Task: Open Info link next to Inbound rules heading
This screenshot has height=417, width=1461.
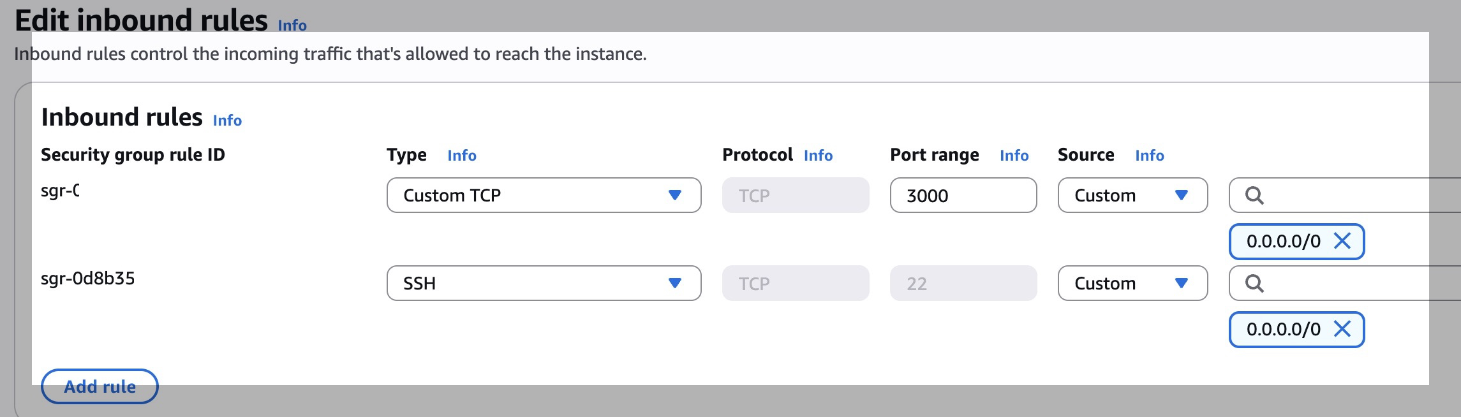Action: point(227,121)
